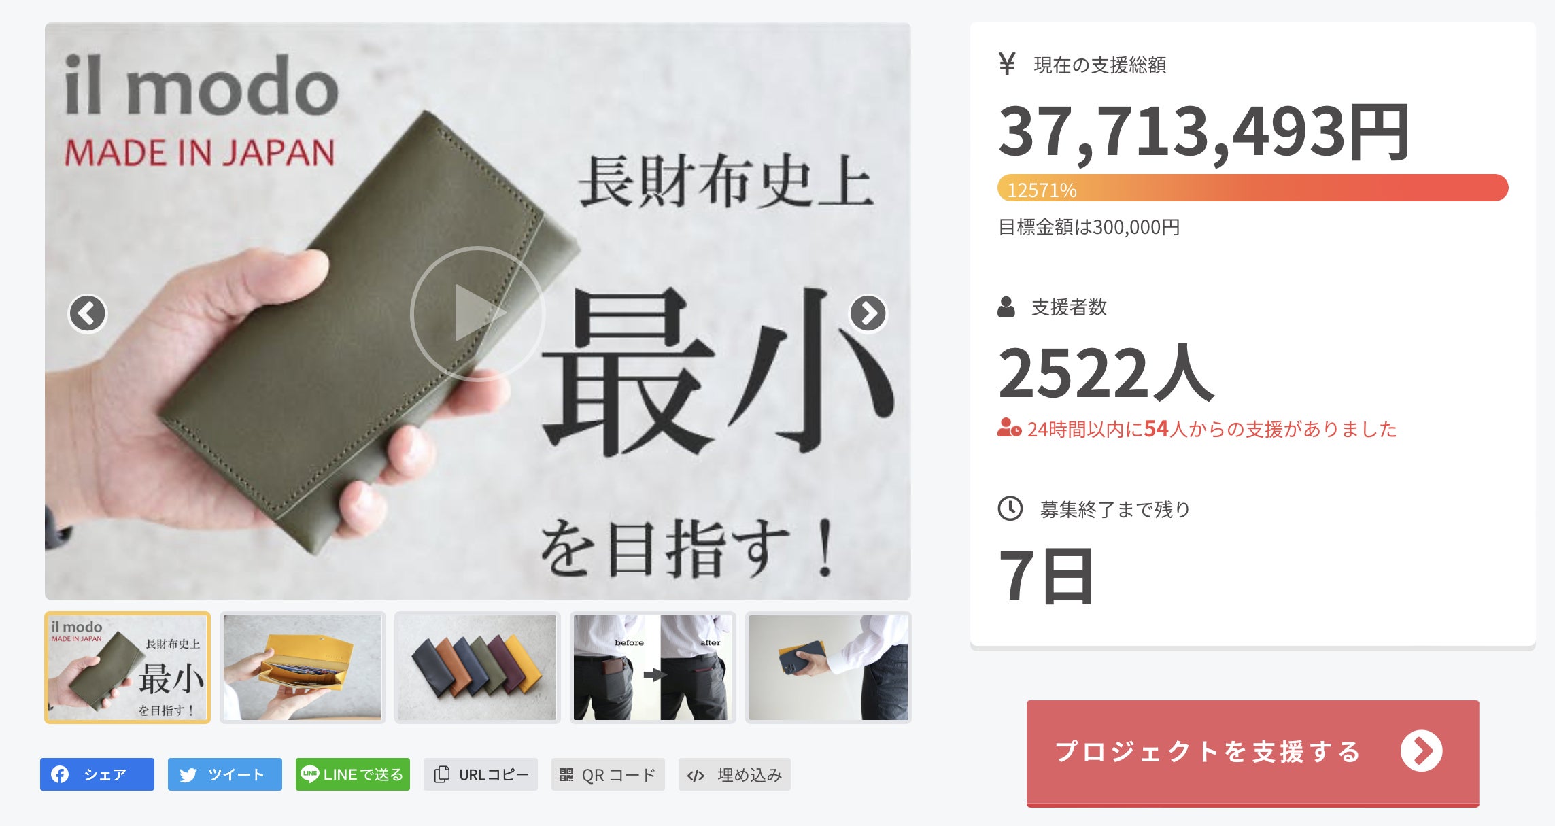Select the before/after pocket thumbnail
The width and height of the screenshot is (1555, 826).
click(x=653, y=667)
